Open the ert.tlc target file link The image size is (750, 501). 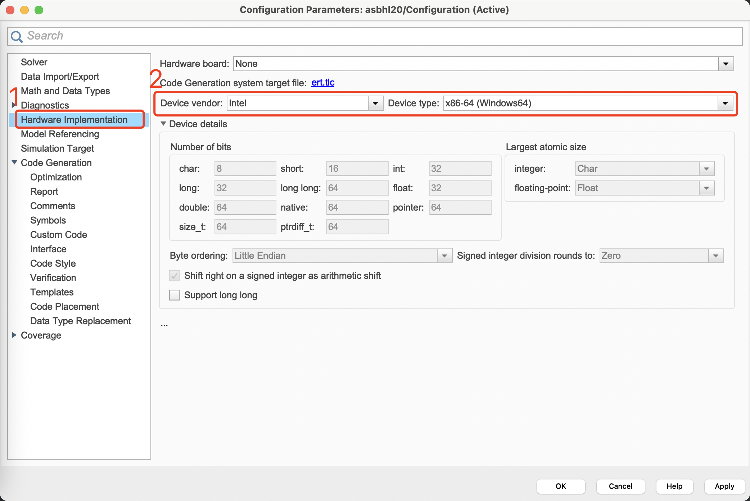(x=323, y=83)
